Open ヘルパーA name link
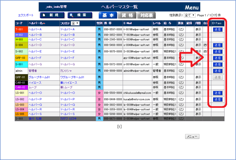The width and height of the screenshot is (236, 160). (x=35, y=29)
